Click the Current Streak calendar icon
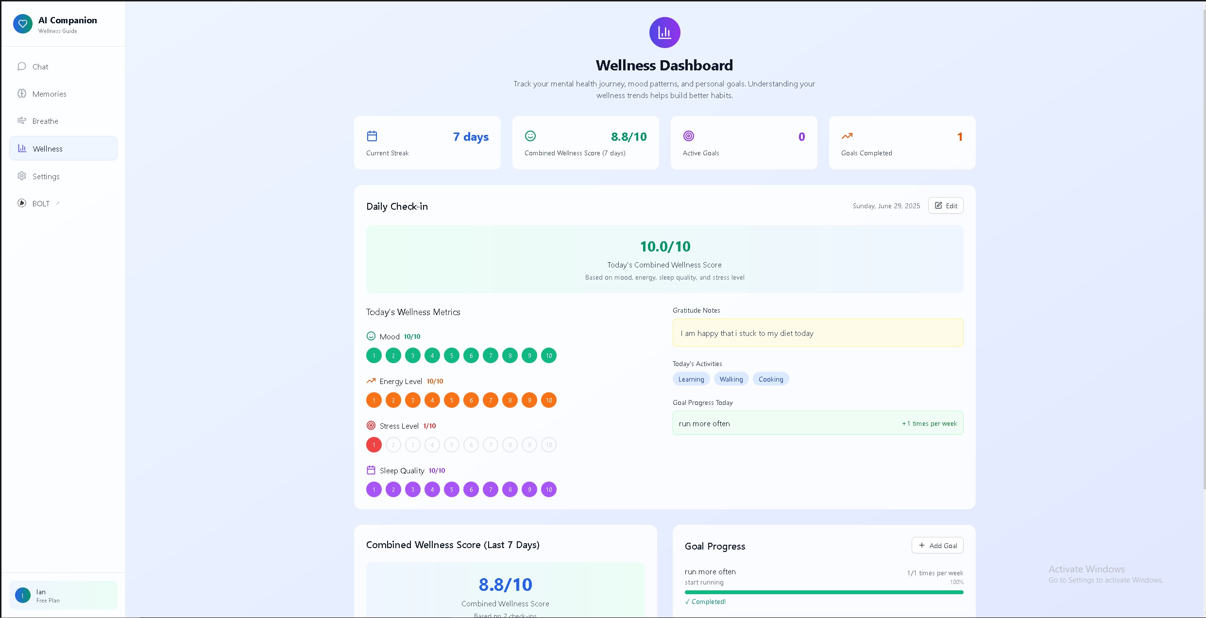Viewport: 1206px width, 618px height. (x=372, y=136)
